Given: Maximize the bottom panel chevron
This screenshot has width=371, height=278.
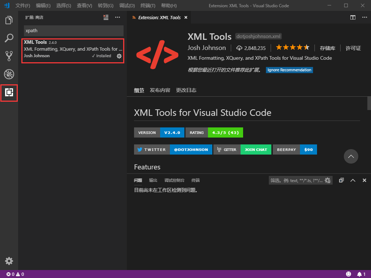Looking at the screenshot, I should click(353, 180).
